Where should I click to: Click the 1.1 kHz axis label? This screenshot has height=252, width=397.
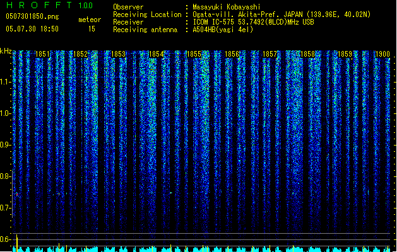pos(5,82)
